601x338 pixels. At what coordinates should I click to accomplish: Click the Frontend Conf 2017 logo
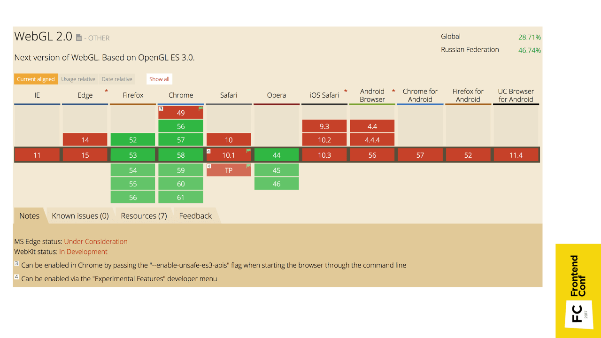tap(578, 291)
